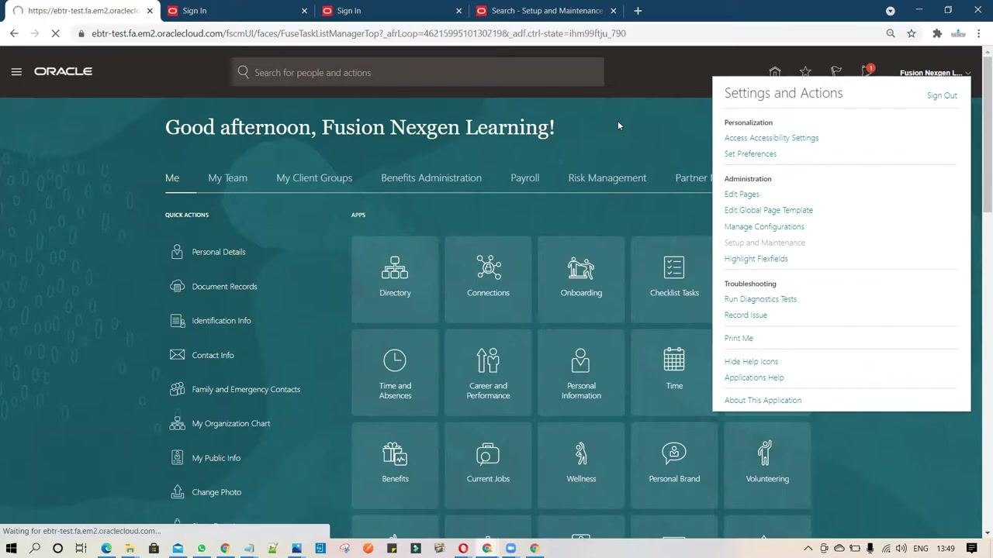Open the Favorites star icon in header
The image size is (993, 558).
pyautogui.click(x=805, y=71)
